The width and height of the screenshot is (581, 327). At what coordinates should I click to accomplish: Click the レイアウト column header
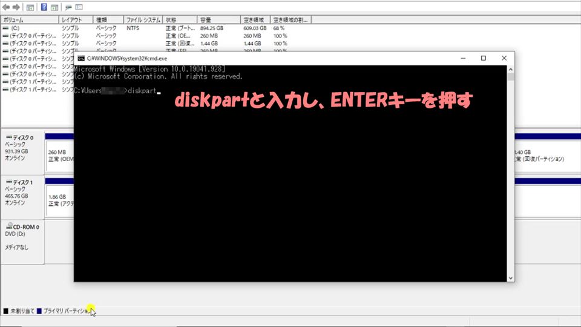point(76,20)
